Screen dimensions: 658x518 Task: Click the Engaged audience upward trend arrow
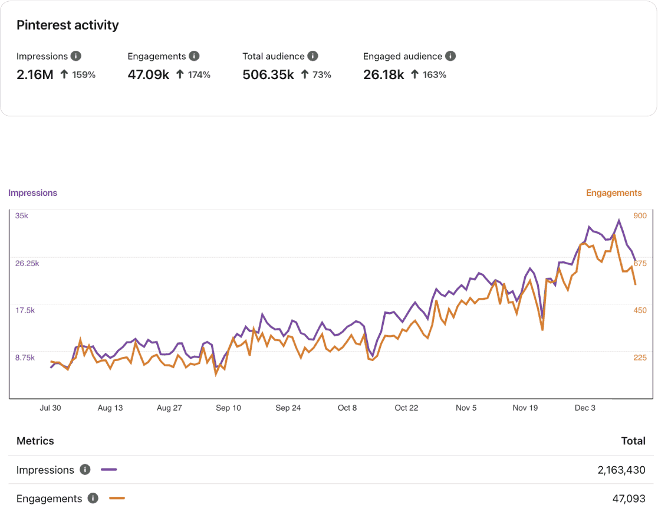(414, 74)
